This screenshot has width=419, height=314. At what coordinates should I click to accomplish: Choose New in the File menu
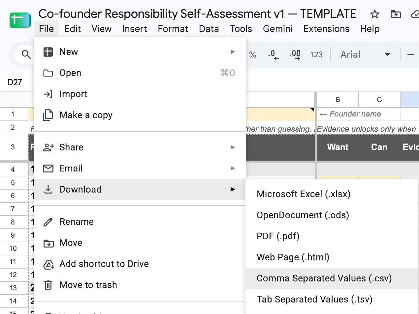[x=140, y=52]
